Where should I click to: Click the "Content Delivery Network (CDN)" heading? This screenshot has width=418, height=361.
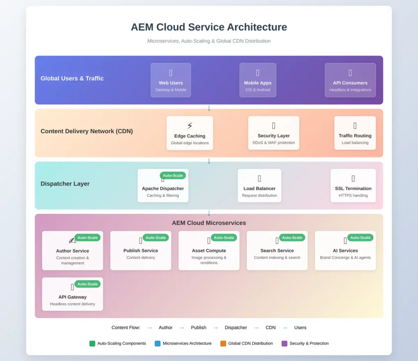87,131
